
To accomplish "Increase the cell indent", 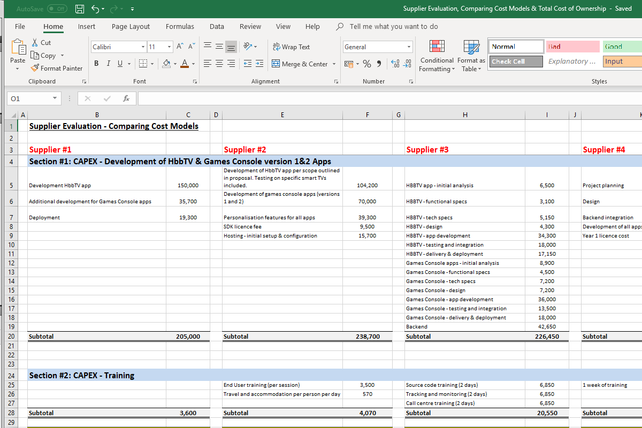I will click(259, 64).
